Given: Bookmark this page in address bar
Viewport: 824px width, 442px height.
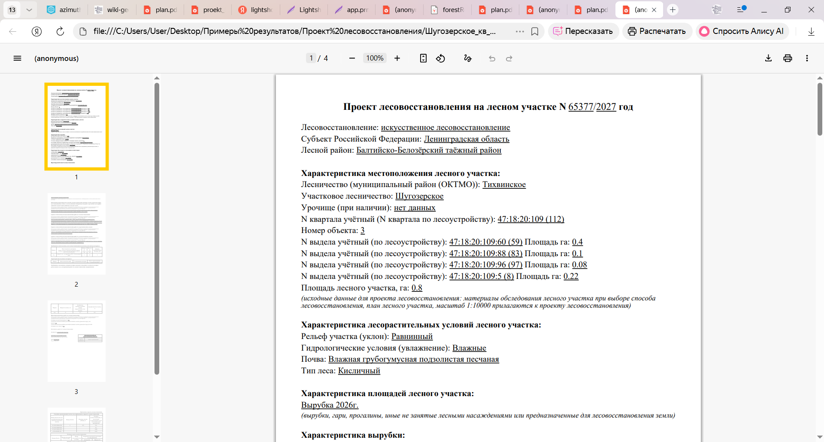Looking at the screenshot, I should pyautogui.click(x=535, y=31).
